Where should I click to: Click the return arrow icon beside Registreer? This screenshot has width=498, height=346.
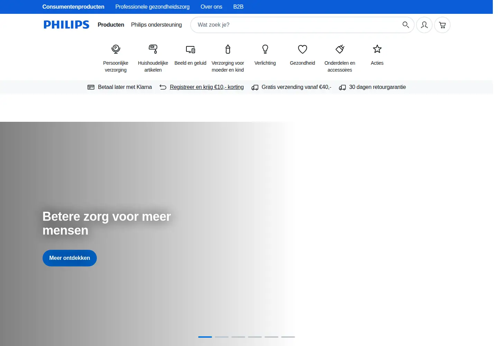pos(163,87)
